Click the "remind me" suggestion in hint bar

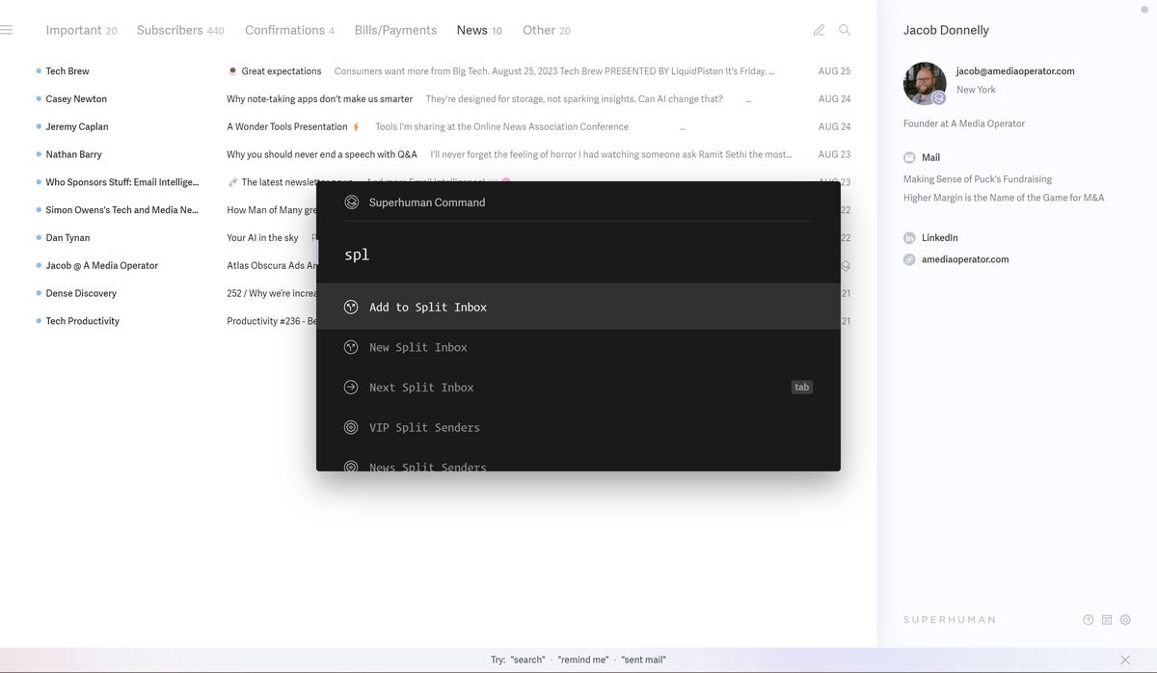point(583,660)
